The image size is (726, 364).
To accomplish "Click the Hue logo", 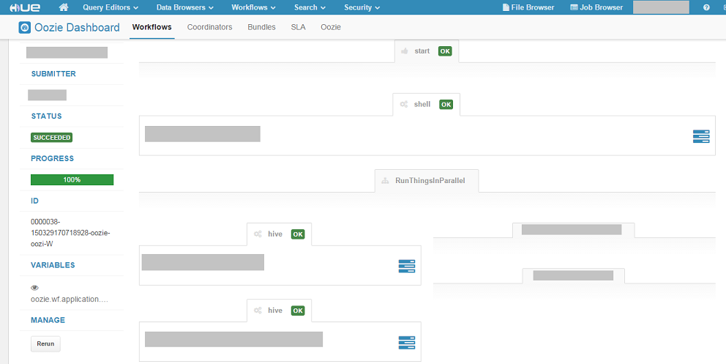I will coord(27,7).
